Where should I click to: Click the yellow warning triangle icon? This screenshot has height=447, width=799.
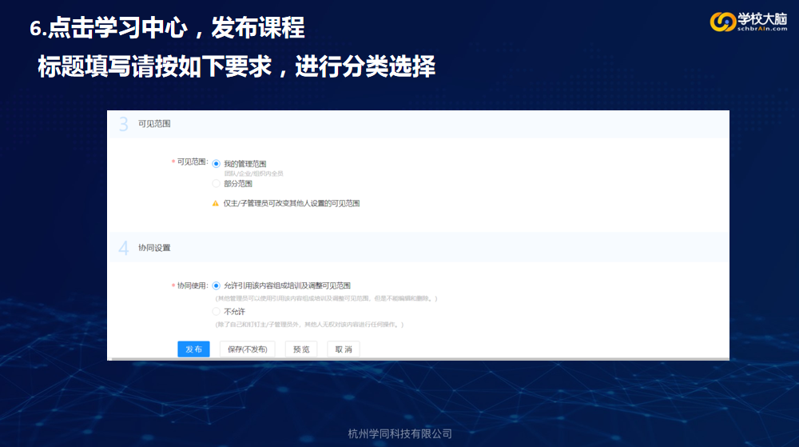(215, 204)
